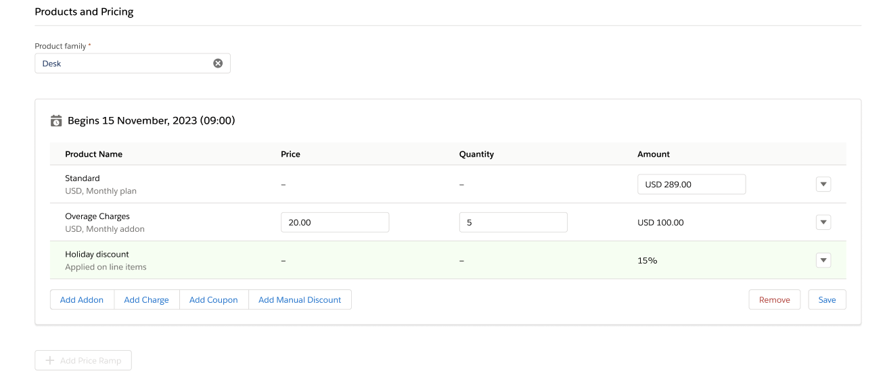
Task: Click the Add Charge button
Action: [146, 300]
